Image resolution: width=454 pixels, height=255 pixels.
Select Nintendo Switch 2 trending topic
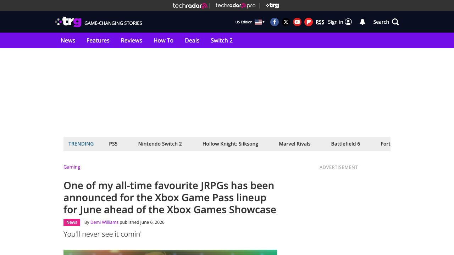pyautogui.click(x=160, y=144)
